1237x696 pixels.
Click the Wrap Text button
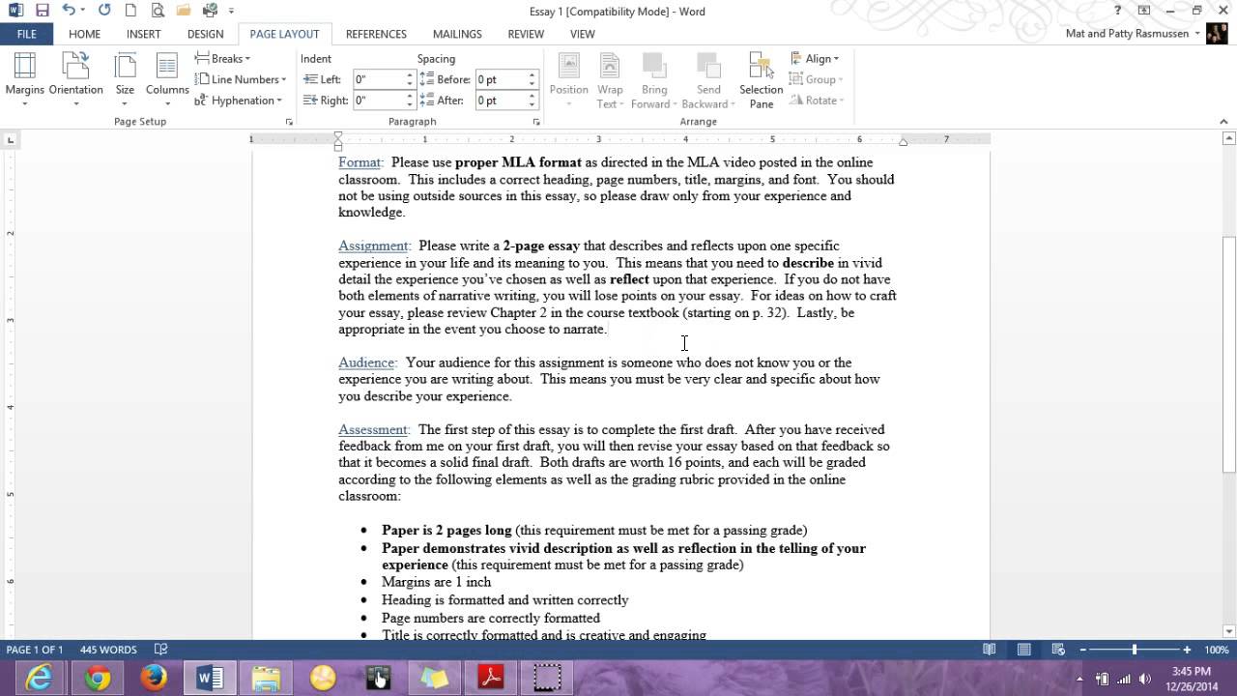tap(610, 79)
